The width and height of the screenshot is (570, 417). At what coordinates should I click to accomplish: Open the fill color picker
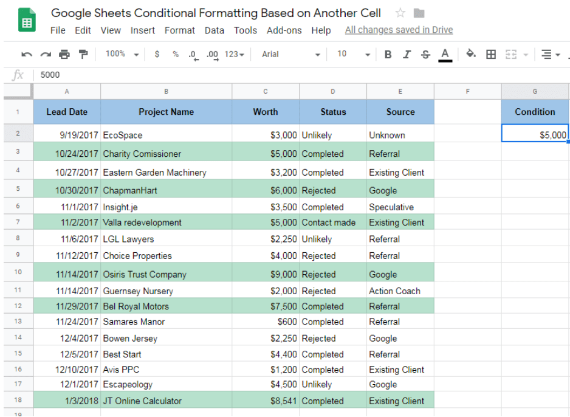471,54
